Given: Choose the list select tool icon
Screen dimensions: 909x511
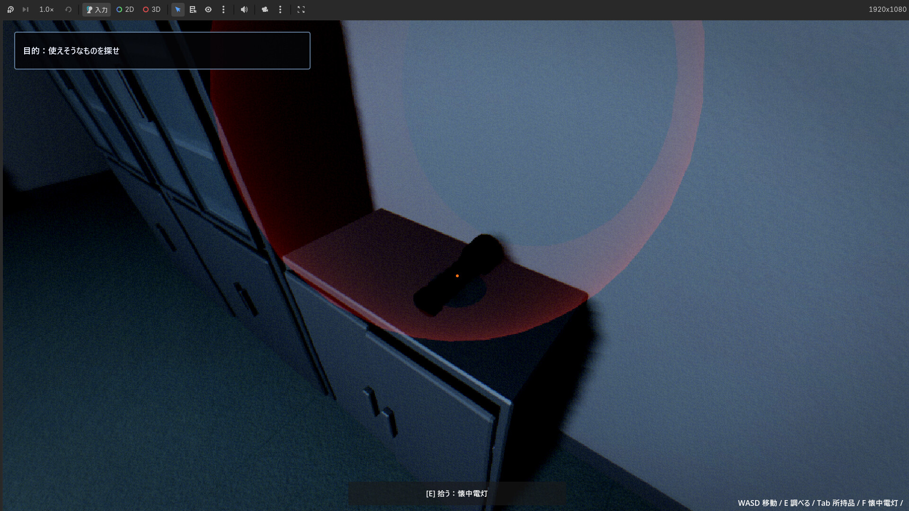Looking at the screenshot, I should point(193,9).
